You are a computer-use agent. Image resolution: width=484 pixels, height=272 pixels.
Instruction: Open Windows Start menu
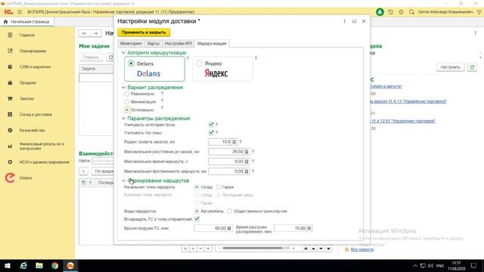pyautogui.click(x=8, y=265)
